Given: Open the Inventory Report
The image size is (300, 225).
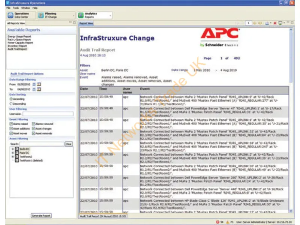Looking at the screenshot, I should [17, 46].
